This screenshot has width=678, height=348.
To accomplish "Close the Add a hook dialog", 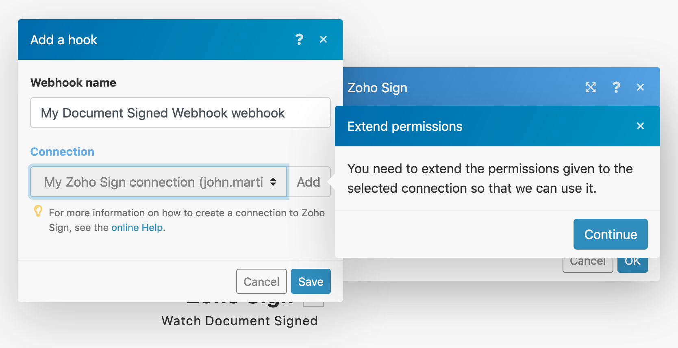I will 323,39.
